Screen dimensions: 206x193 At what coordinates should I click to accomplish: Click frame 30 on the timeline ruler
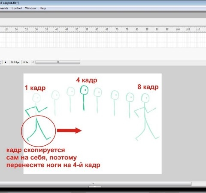(x=36, y=29)
